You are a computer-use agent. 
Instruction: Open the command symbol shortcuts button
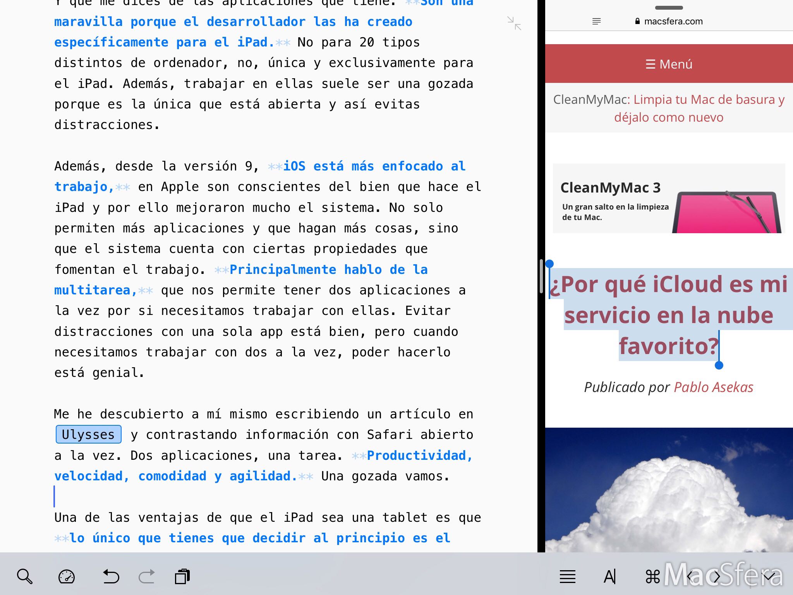coord(652,576)
